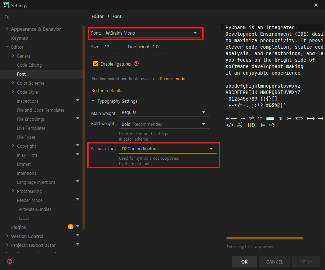Expand the Copyright tree node
325x270 pixels.
(x=13, y=146)
